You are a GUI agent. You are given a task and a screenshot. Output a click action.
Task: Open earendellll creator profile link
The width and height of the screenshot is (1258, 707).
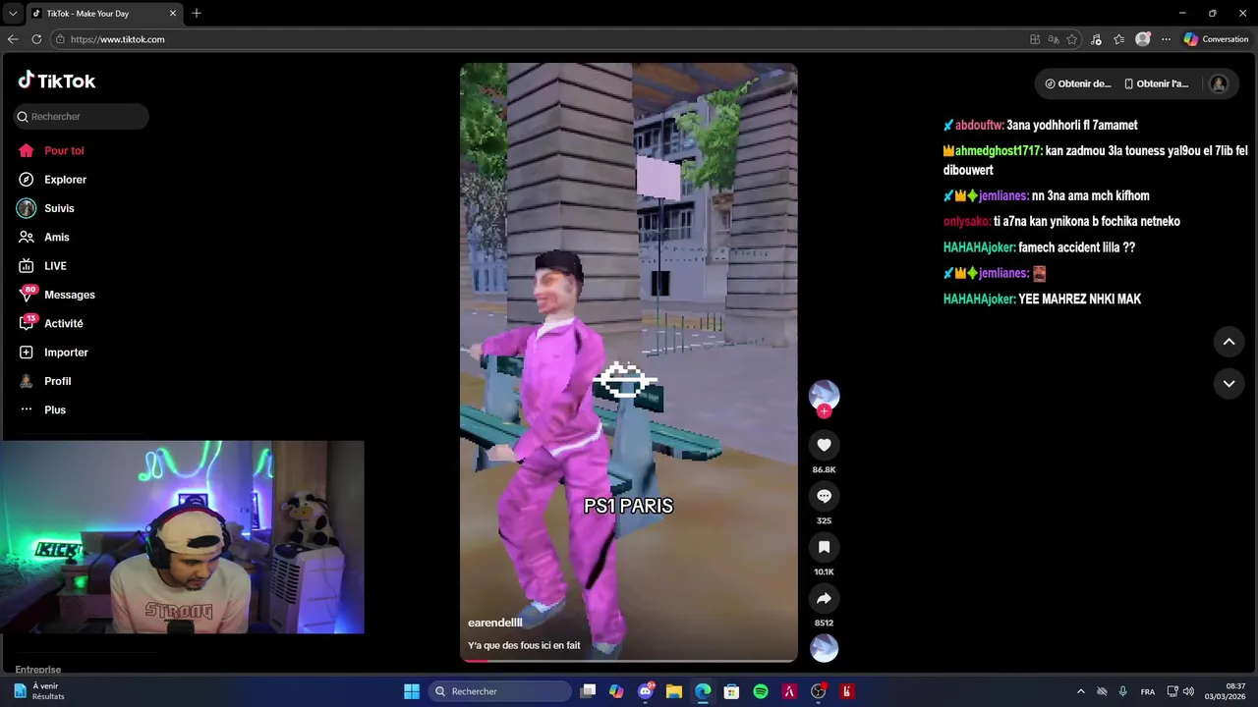[x=494, y=623]
